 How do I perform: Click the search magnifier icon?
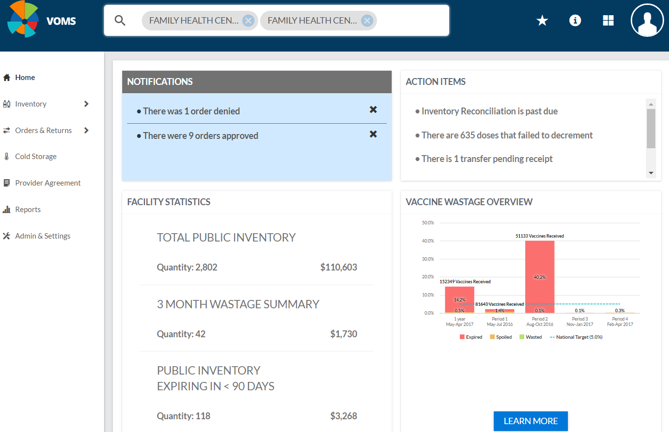pyautogui.click(x=120, y=21)
